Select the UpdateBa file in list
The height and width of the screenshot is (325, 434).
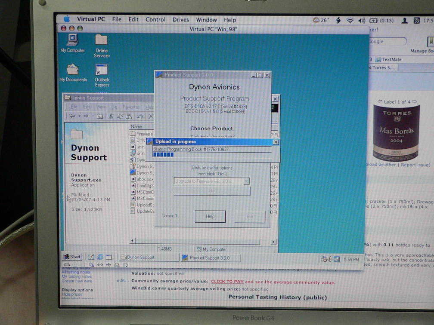point(142,211)
